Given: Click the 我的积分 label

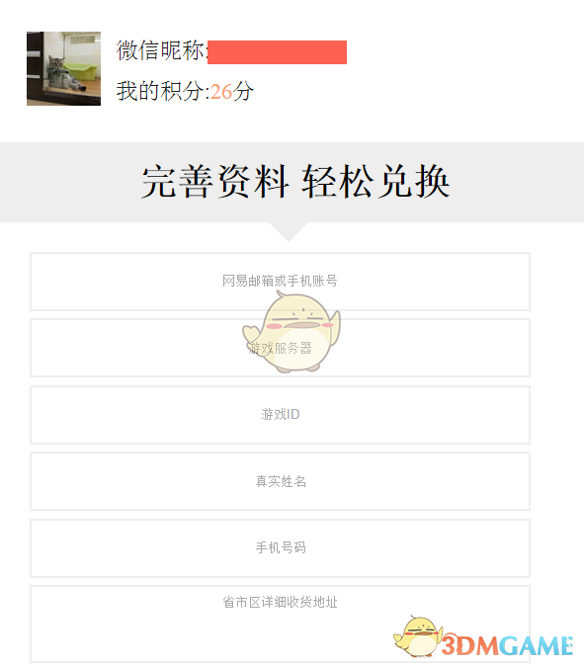Looking at the screenshot, I should (160, 92).
